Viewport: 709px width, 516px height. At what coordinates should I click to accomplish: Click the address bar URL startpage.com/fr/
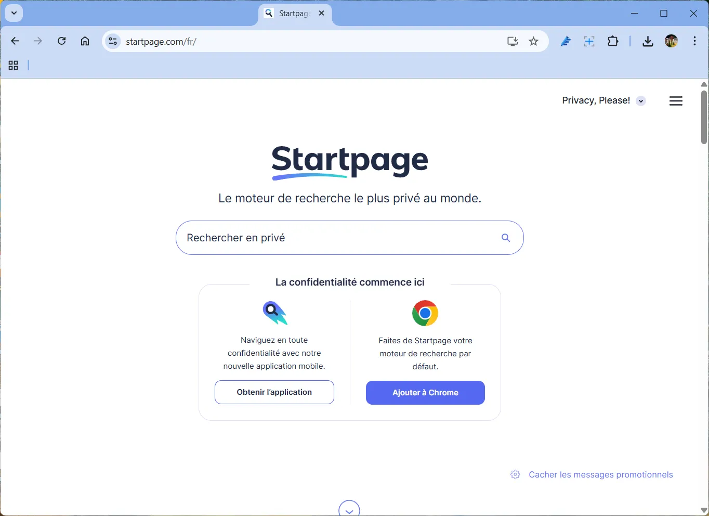(161, 42)
